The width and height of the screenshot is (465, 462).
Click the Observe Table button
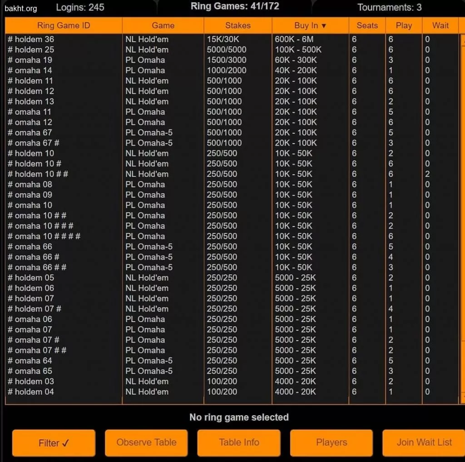[146, 442]
